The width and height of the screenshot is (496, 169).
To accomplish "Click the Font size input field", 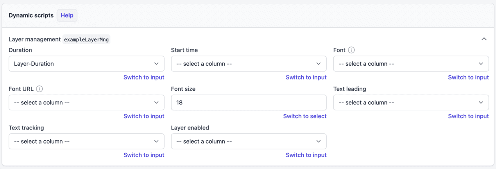I will (249, 102).
